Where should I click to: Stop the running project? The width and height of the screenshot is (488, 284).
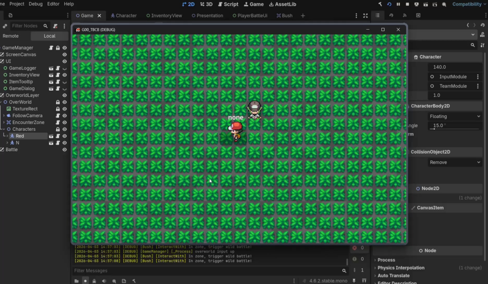[407, 4]
